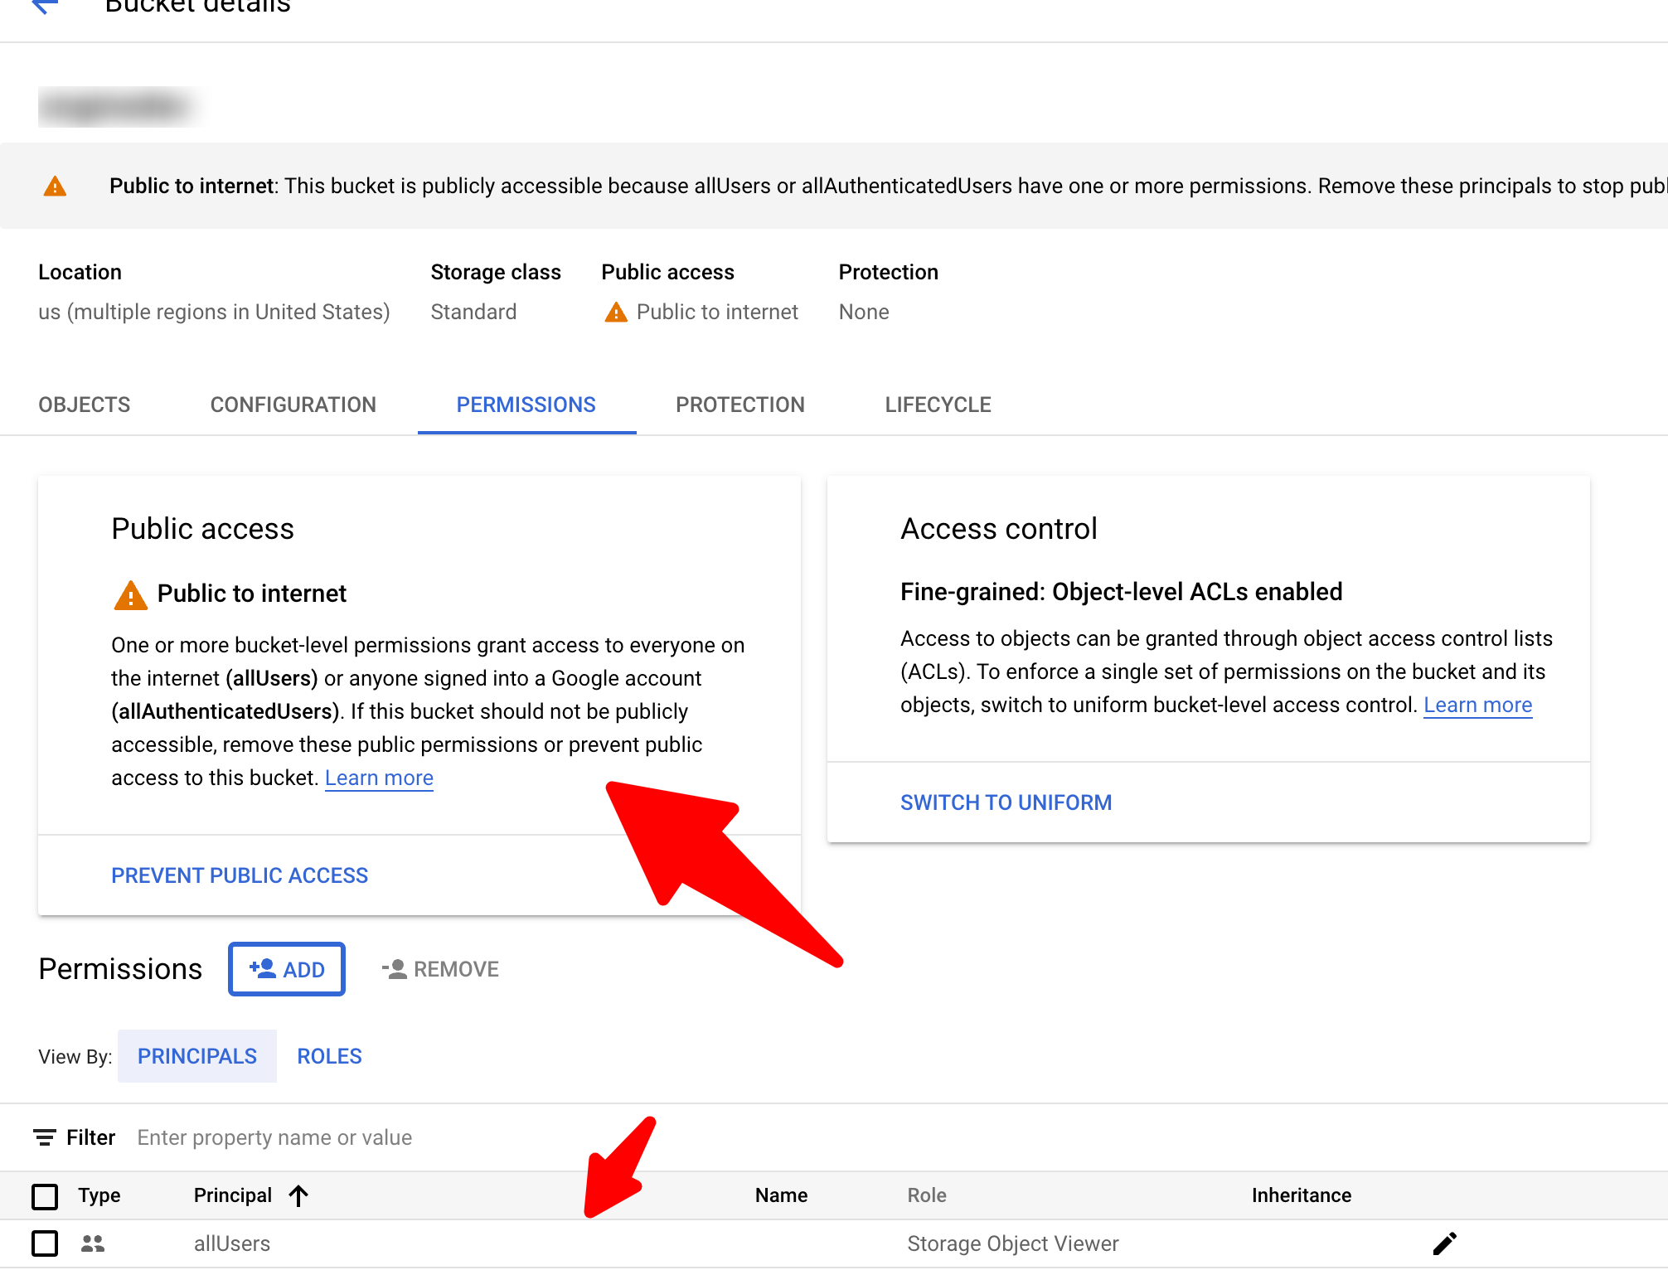Open the CONFIGURATION tab

[293, 405]
